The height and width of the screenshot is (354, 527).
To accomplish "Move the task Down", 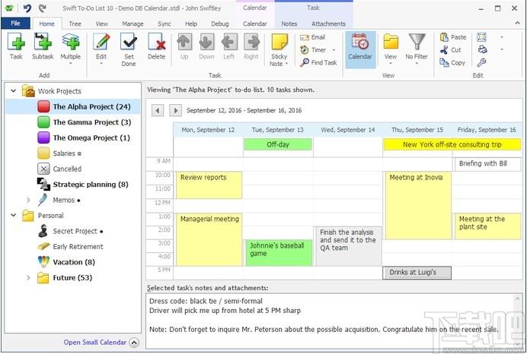I will point(206,47).
